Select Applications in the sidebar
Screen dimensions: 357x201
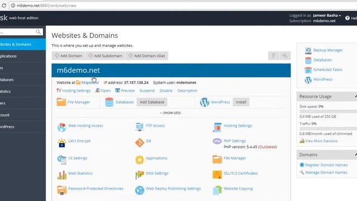(23, 56)
